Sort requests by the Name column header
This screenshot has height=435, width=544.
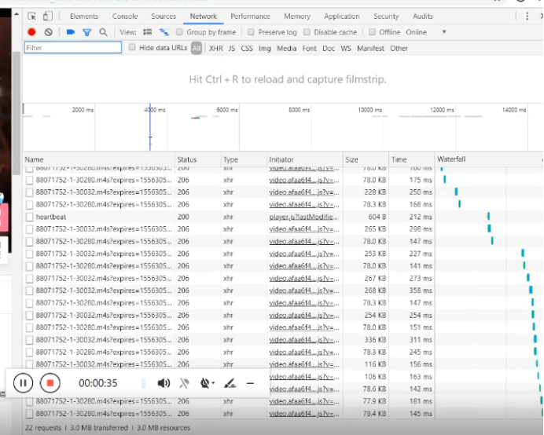99,159
